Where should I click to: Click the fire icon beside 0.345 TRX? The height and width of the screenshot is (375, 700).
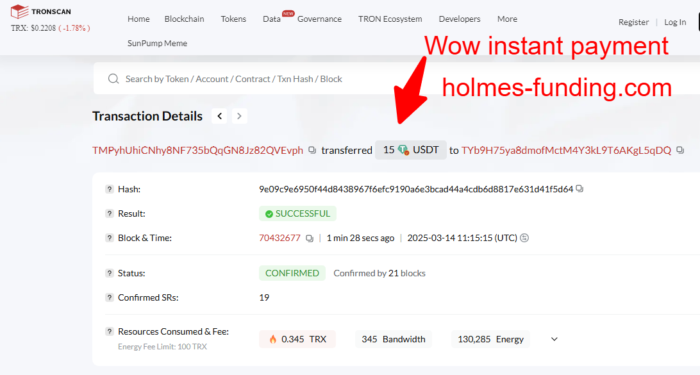tap(273, 339)
